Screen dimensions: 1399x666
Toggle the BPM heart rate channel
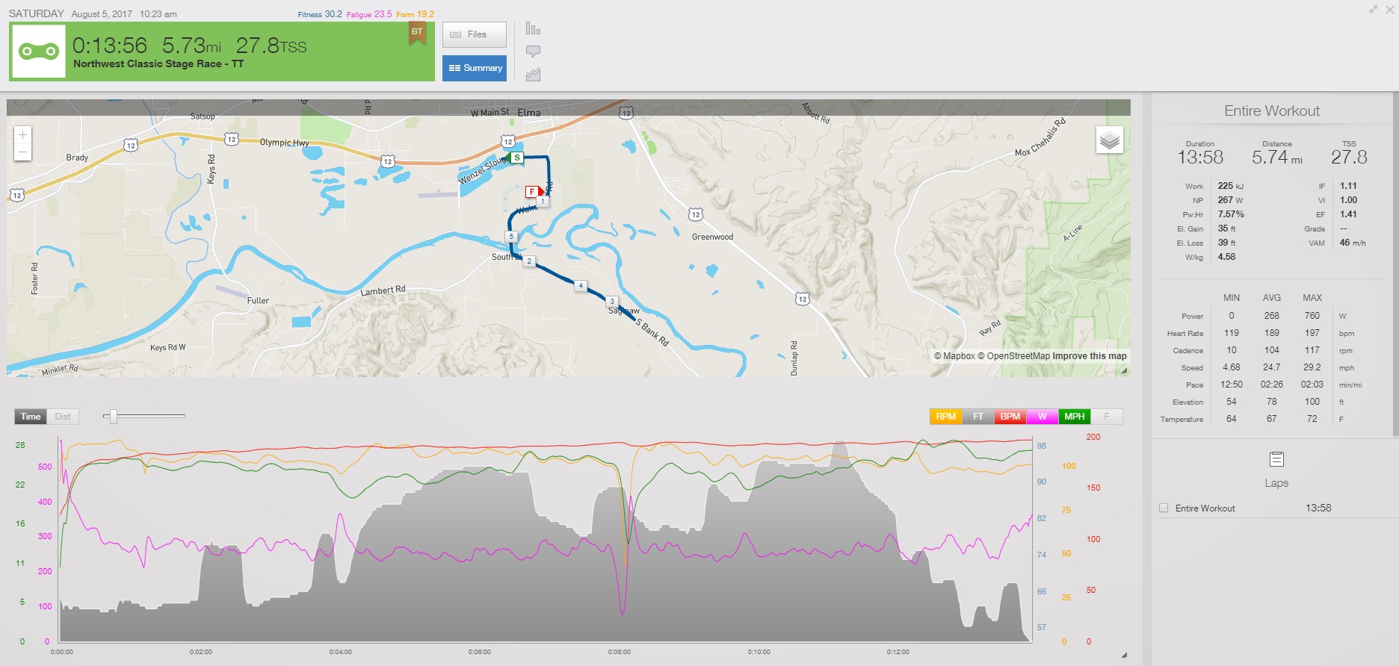pos(1010,417)
